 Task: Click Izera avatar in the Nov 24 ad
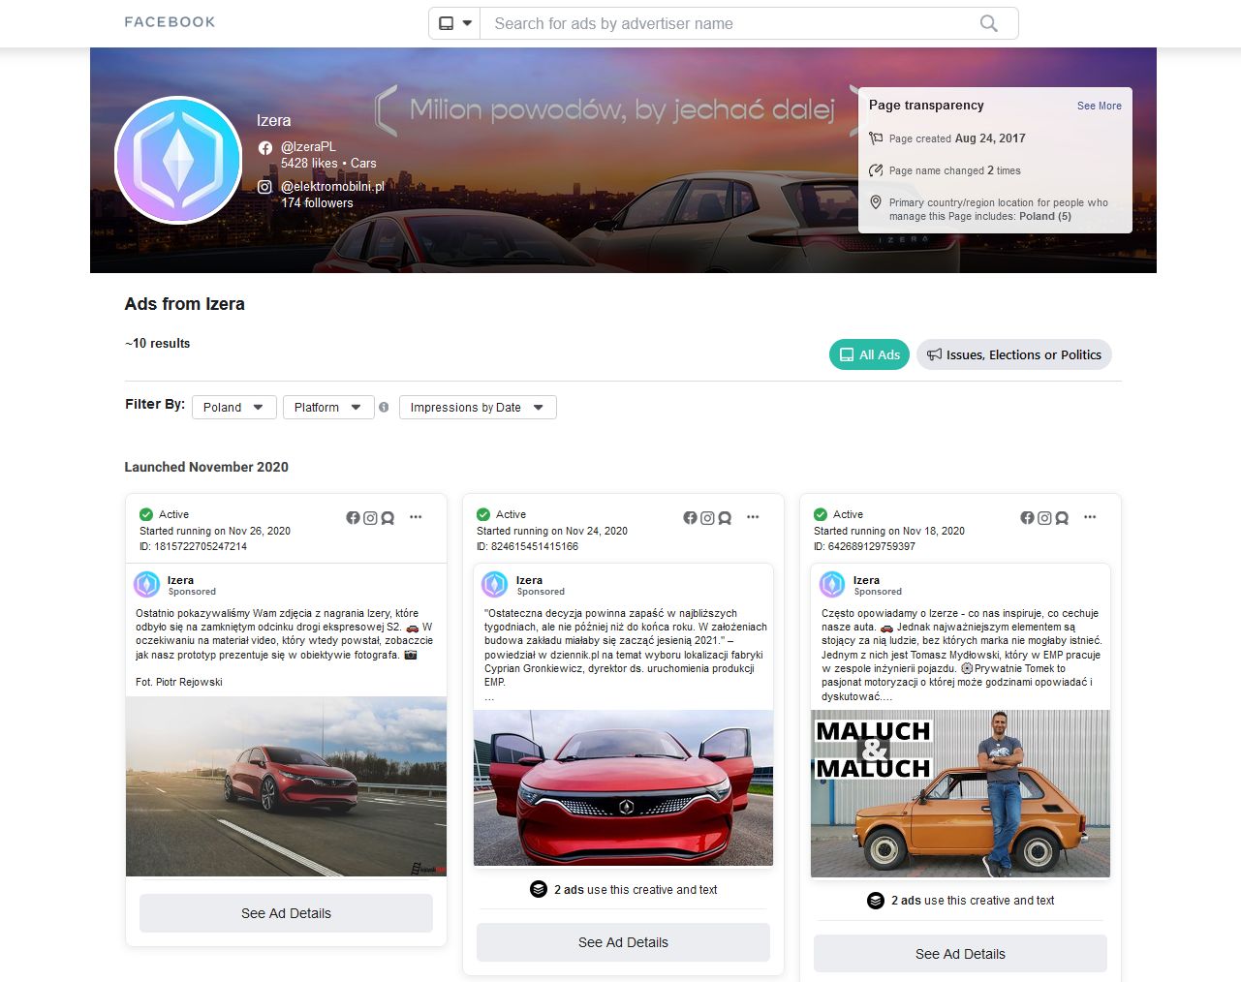pyautogui.click(x=495, y=584)
